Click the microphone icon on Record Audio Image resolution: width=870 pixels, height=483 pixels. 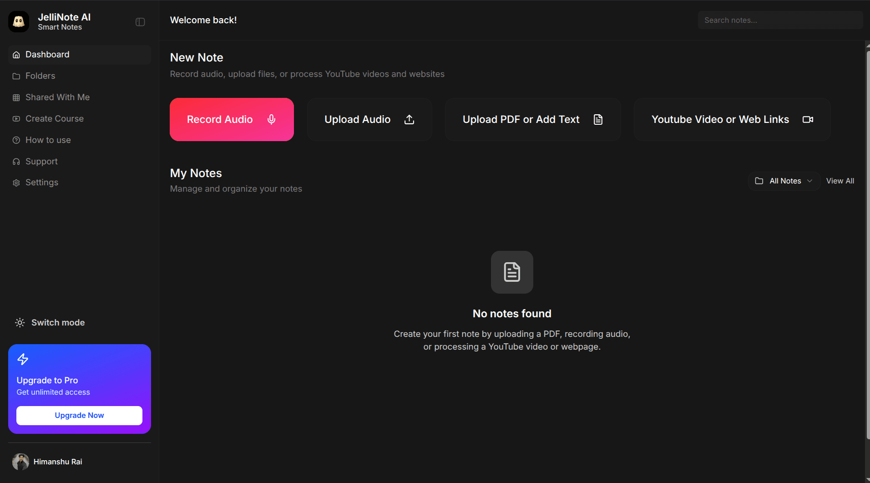click(x=271, y=119)
